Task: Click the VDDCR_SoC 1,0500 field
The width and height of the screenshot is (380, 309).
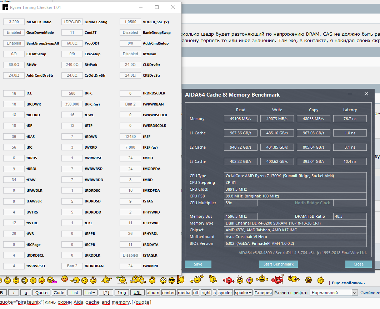Action: pos(130,22)
